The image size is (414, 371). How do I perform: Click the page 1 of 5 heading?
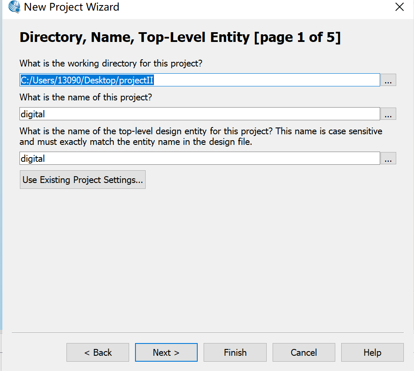180,38
